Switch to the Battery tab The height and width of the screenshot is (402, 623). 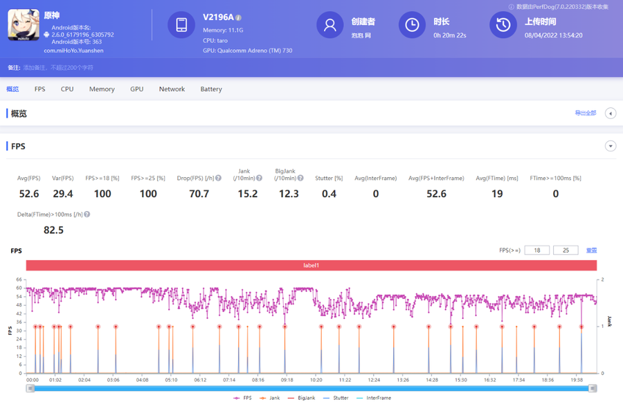pyautogui.click(x=211, y=89)
